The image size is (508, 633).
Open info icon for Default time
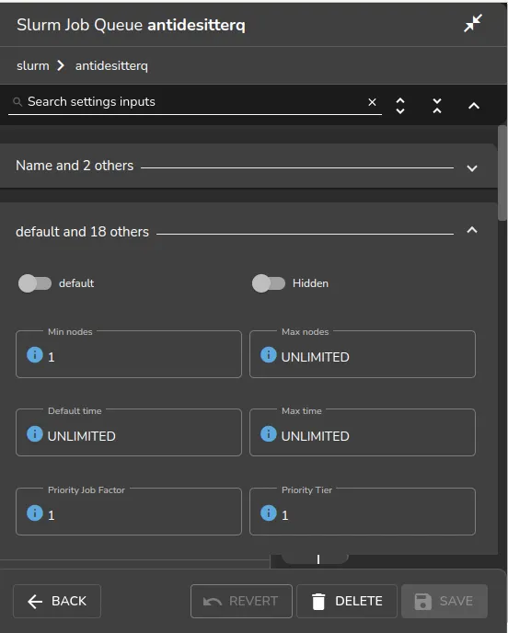tap(35, 434)
